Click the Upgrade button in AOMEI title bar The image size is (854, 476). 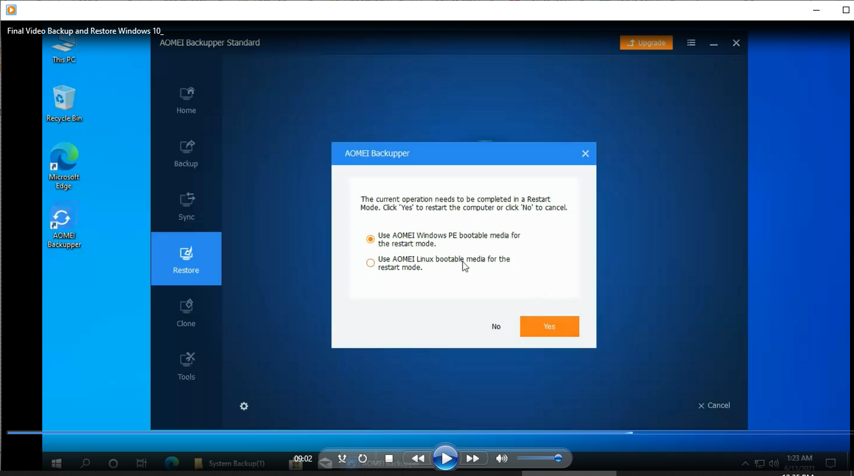pyautogui.click(x=646, y=43)
